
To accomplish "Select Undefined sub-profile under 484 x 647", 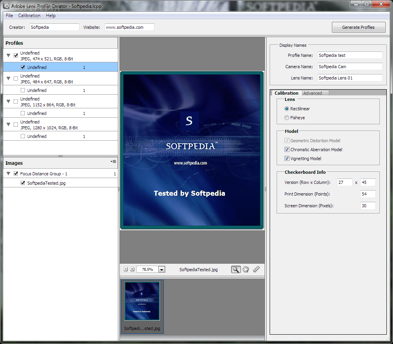I will [x=60, y=90].
